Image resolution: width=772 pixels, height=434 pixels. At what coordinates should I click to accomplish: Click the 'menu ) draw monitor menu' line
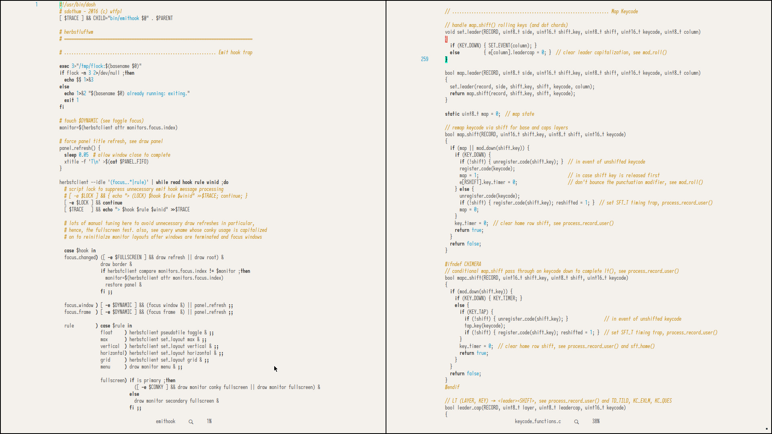142,366
